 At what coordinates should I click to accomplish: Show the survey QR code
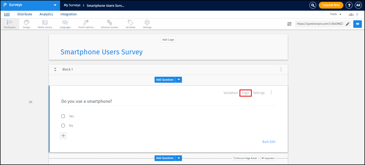click(x=289, y=24)
